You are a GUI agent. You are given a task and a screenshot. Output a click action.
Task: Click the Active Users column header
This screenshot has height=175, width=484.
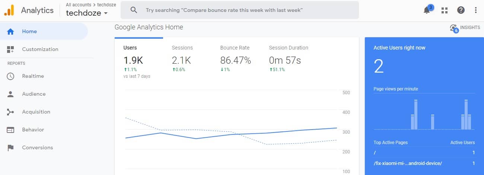(x=462, y=143)
